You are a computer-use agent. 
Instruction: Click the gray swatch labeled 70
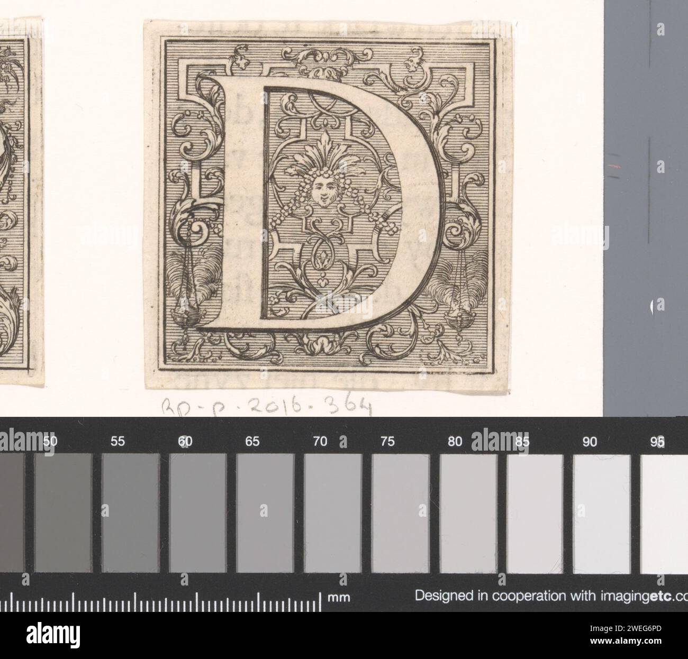333,512
